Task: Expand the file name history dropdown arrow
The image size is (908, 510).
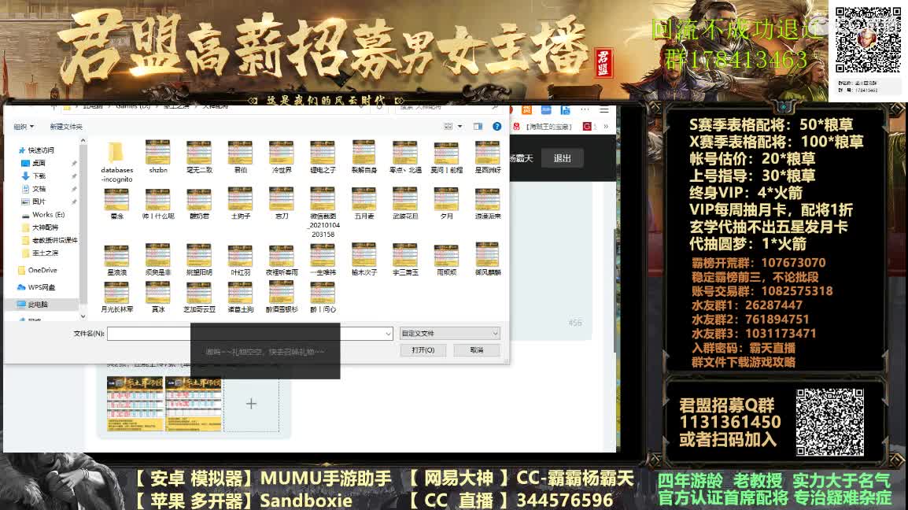Action: pyautogui.click(x=388, y=333)
